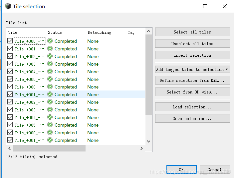Select the third Tile_+000 tile name
Screen dimensions: 234x178
(29, 133)
